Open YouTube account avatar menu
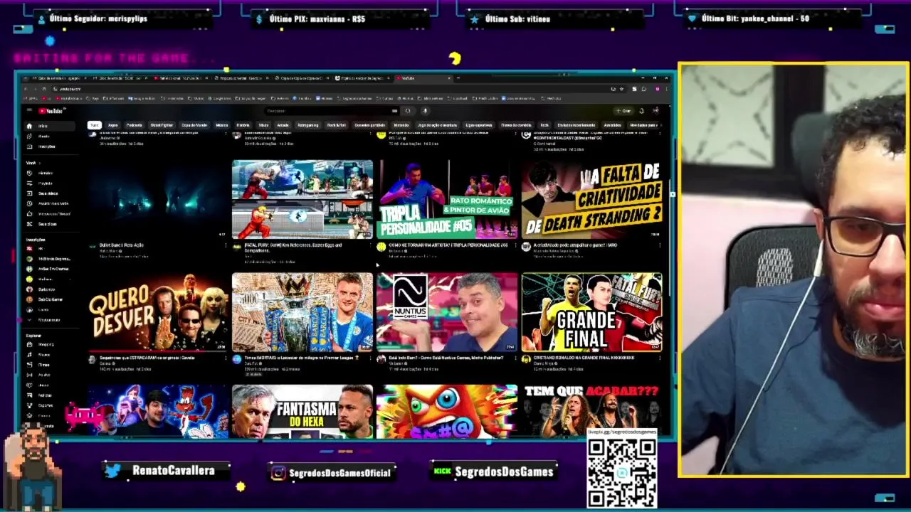The height and width of the screenshot is (512, 911). point(655,111)
